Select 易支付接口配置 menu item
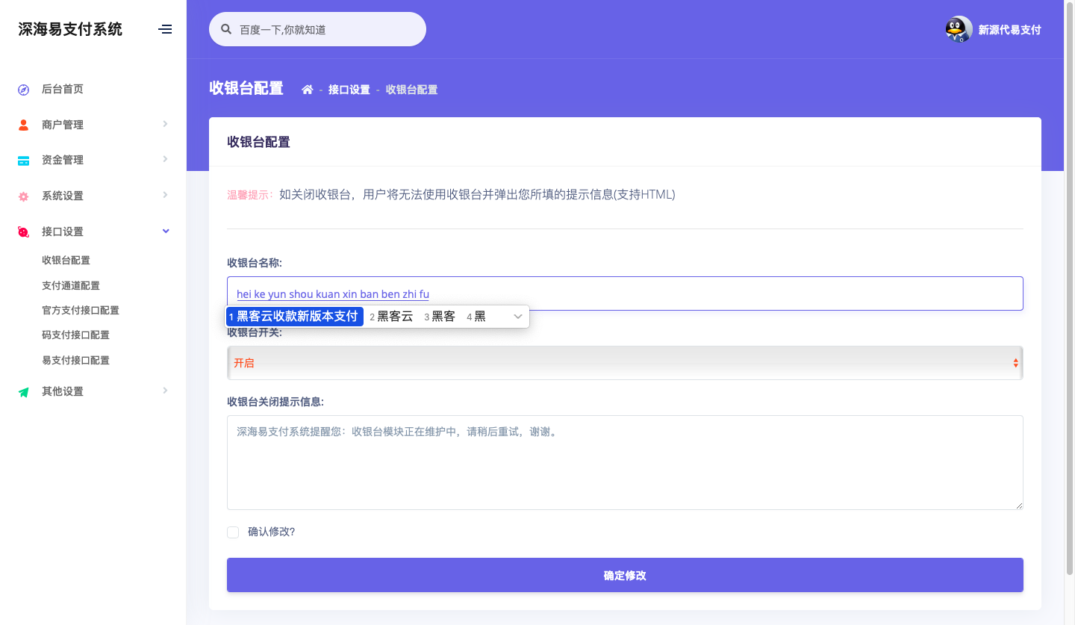This screenshot has height=625, width=1075. click(x=75, y=360)
